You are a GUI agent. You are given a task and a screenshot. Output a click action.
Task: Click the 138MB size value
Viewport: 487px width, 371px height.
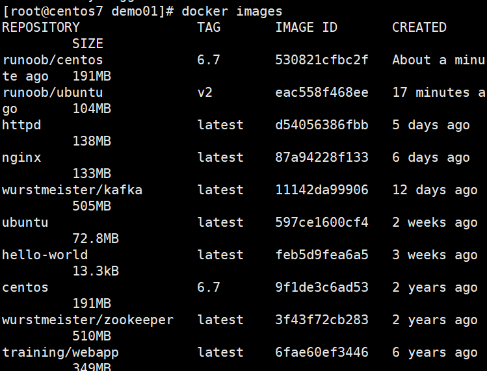point(92,141)
